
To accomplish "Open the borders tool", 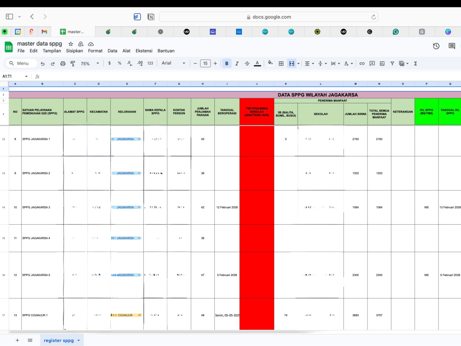I will click(x=281, y=64).
